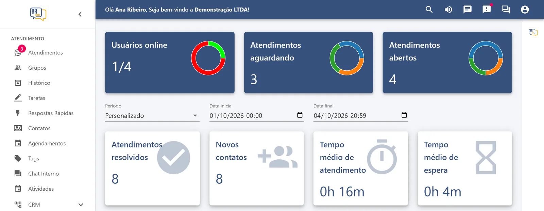This screenshot has height=211, width=544.
Task: Collapse the sidebar with the left chevron
Action: coord(80,14)
